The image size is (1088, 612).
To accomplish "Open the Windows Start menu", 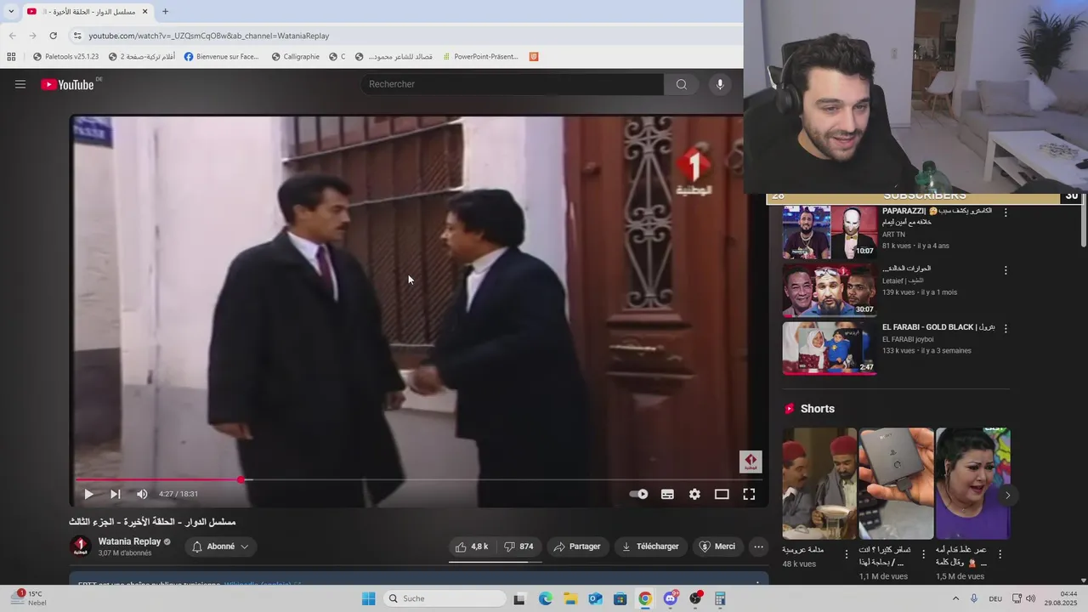I will click(x=368, y=598).
